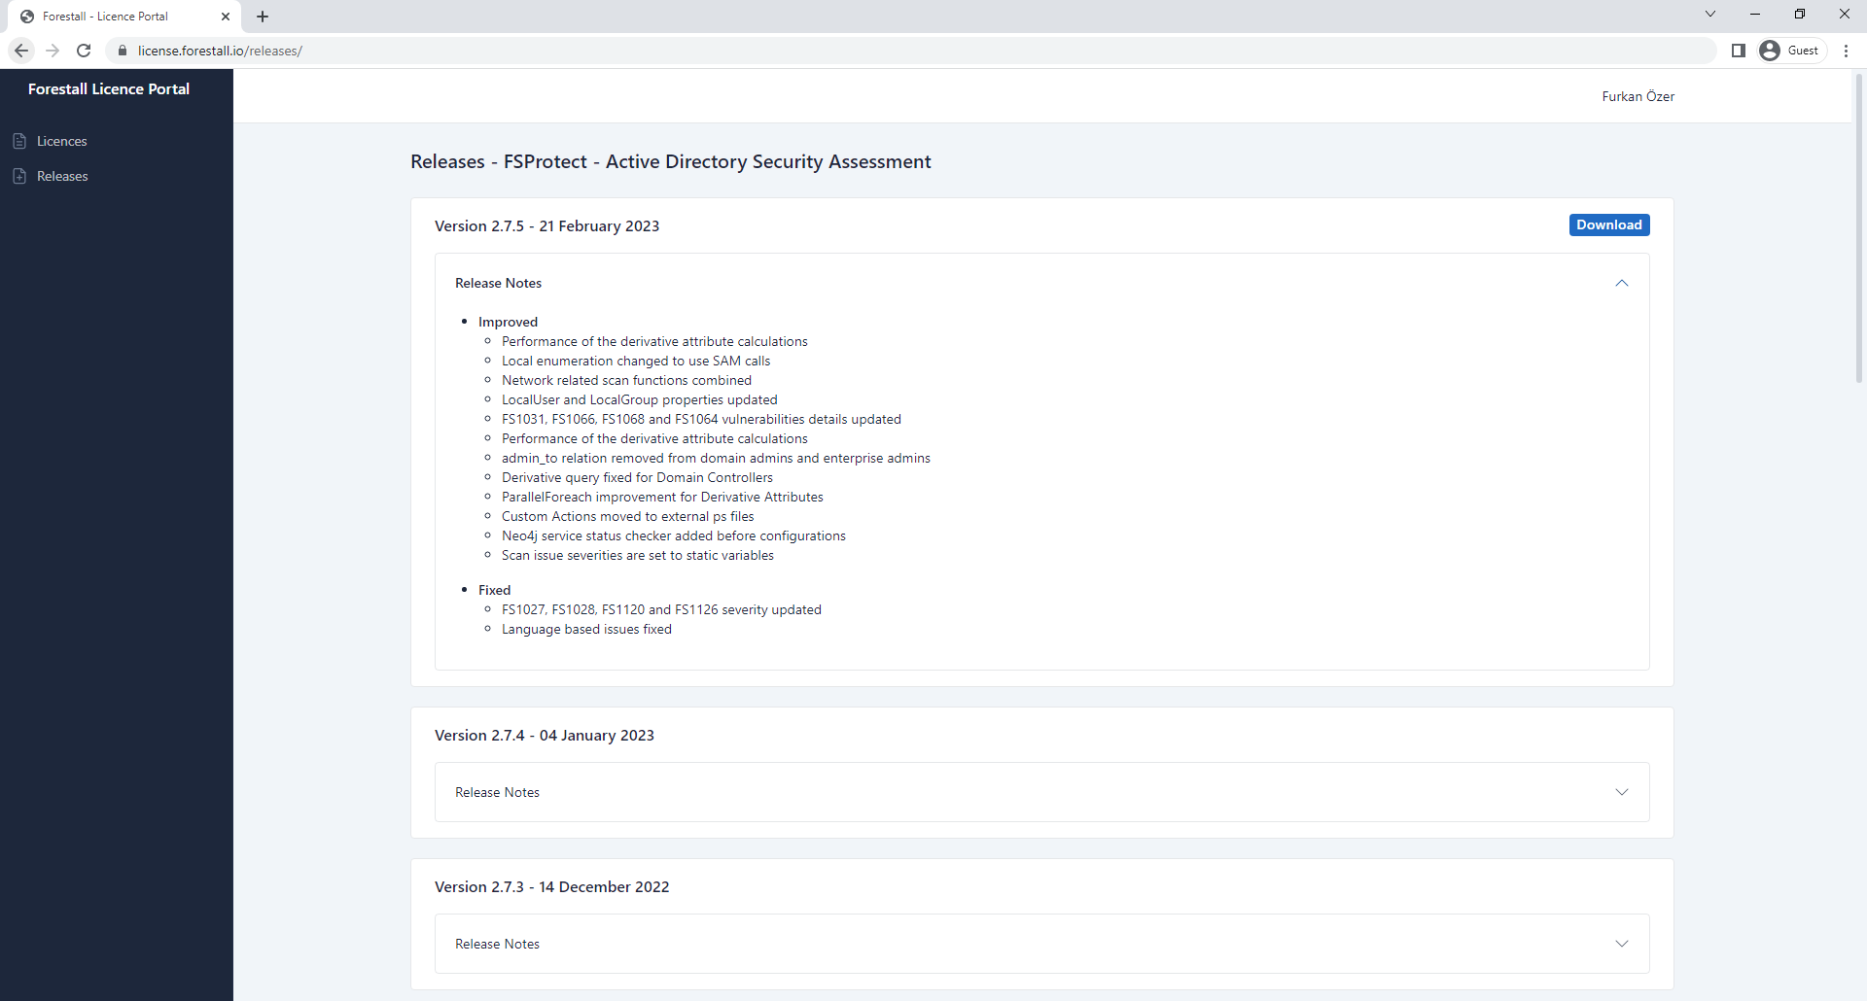1867x1001 pixels.
Task: Select Releases in the sidebar
Action: click(62, 177)
